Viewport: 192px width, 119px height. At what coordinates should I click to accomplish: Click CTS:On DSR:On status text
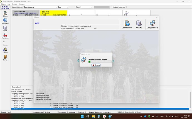pyautogui.click(x=129, y=112)
